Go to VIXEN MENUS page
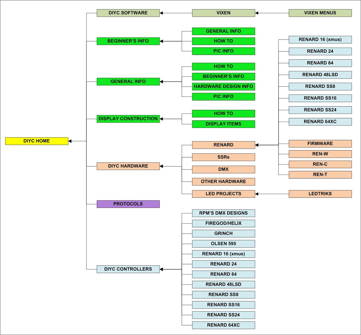This screenshot has height=335, width=361. pyautogui.click(x=320, y=13)
